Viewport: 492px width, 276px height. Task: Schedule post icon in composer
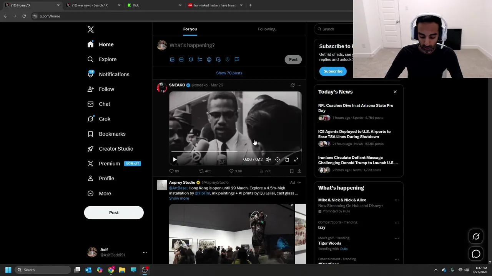pyautogui.click(x=218, y=59)
